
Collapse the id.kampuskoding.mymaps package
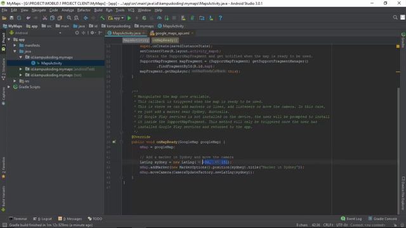(x=21, y=57)
